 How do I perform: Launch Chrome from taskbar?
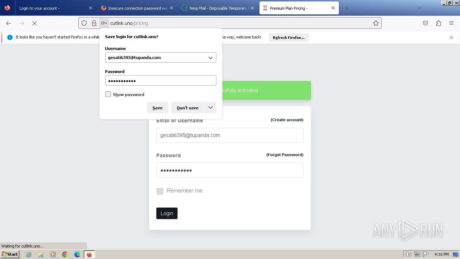(65, 254)
